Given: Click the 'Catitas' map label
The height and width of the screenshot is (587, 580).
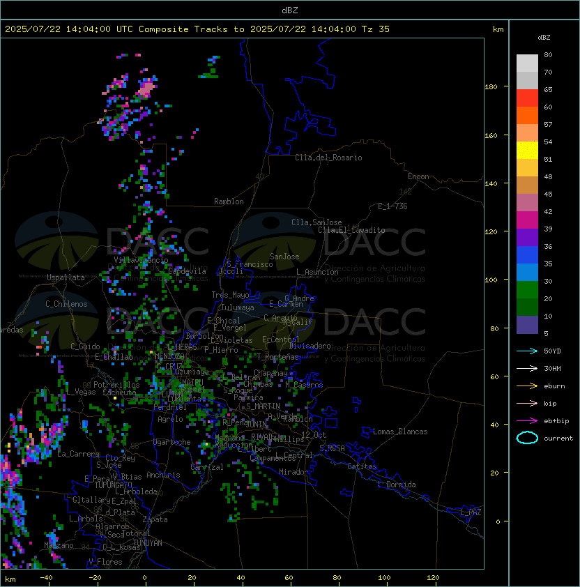Looking at the screenshot, I should [362, 466].
